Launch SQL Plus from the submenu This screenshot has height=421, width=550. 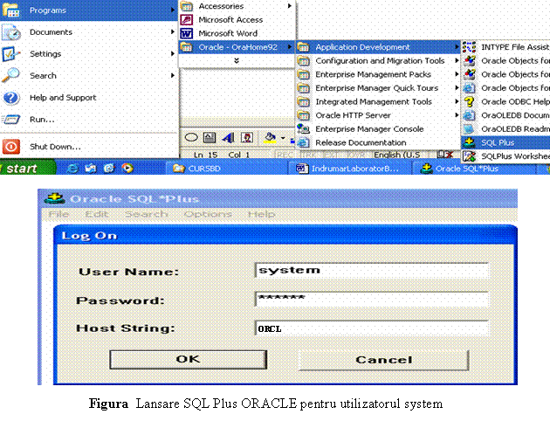(505, 142)
